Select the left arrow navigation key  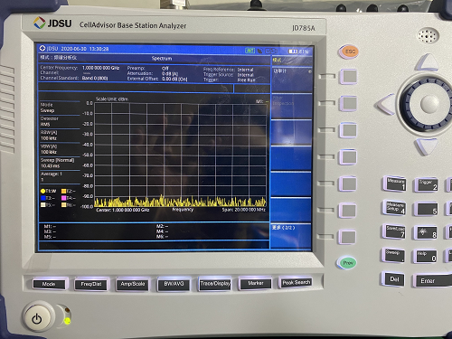(385, 104)
